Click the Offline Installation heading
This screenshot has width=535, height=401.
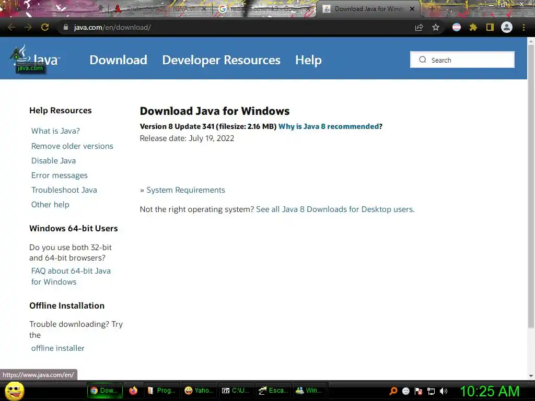click(67, 305)
